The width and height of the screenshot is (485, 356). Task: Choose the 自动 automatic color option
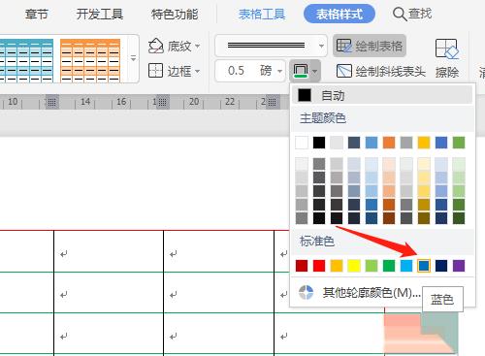382,95
